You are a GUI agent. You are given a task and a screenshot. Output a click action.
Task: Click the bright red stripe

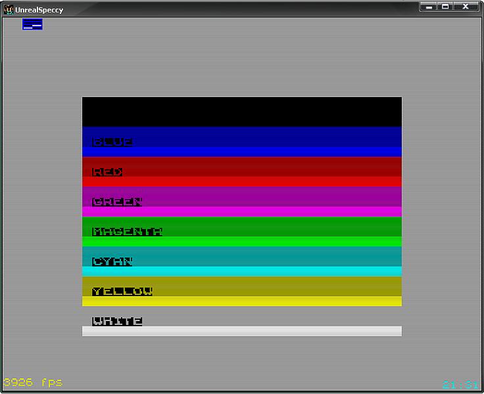(241, 181)
